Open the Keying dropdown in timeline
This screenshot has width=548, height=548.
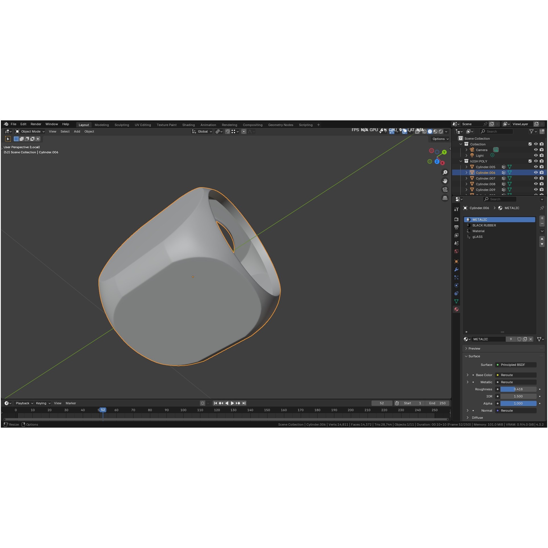point(43,403)
